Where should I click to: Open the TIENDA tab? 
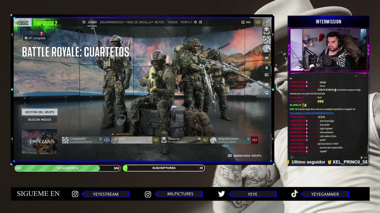point(172,22)
